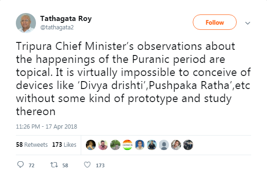
Task: Open Tathagata Roy's profile picture
Action: [26, 23]
